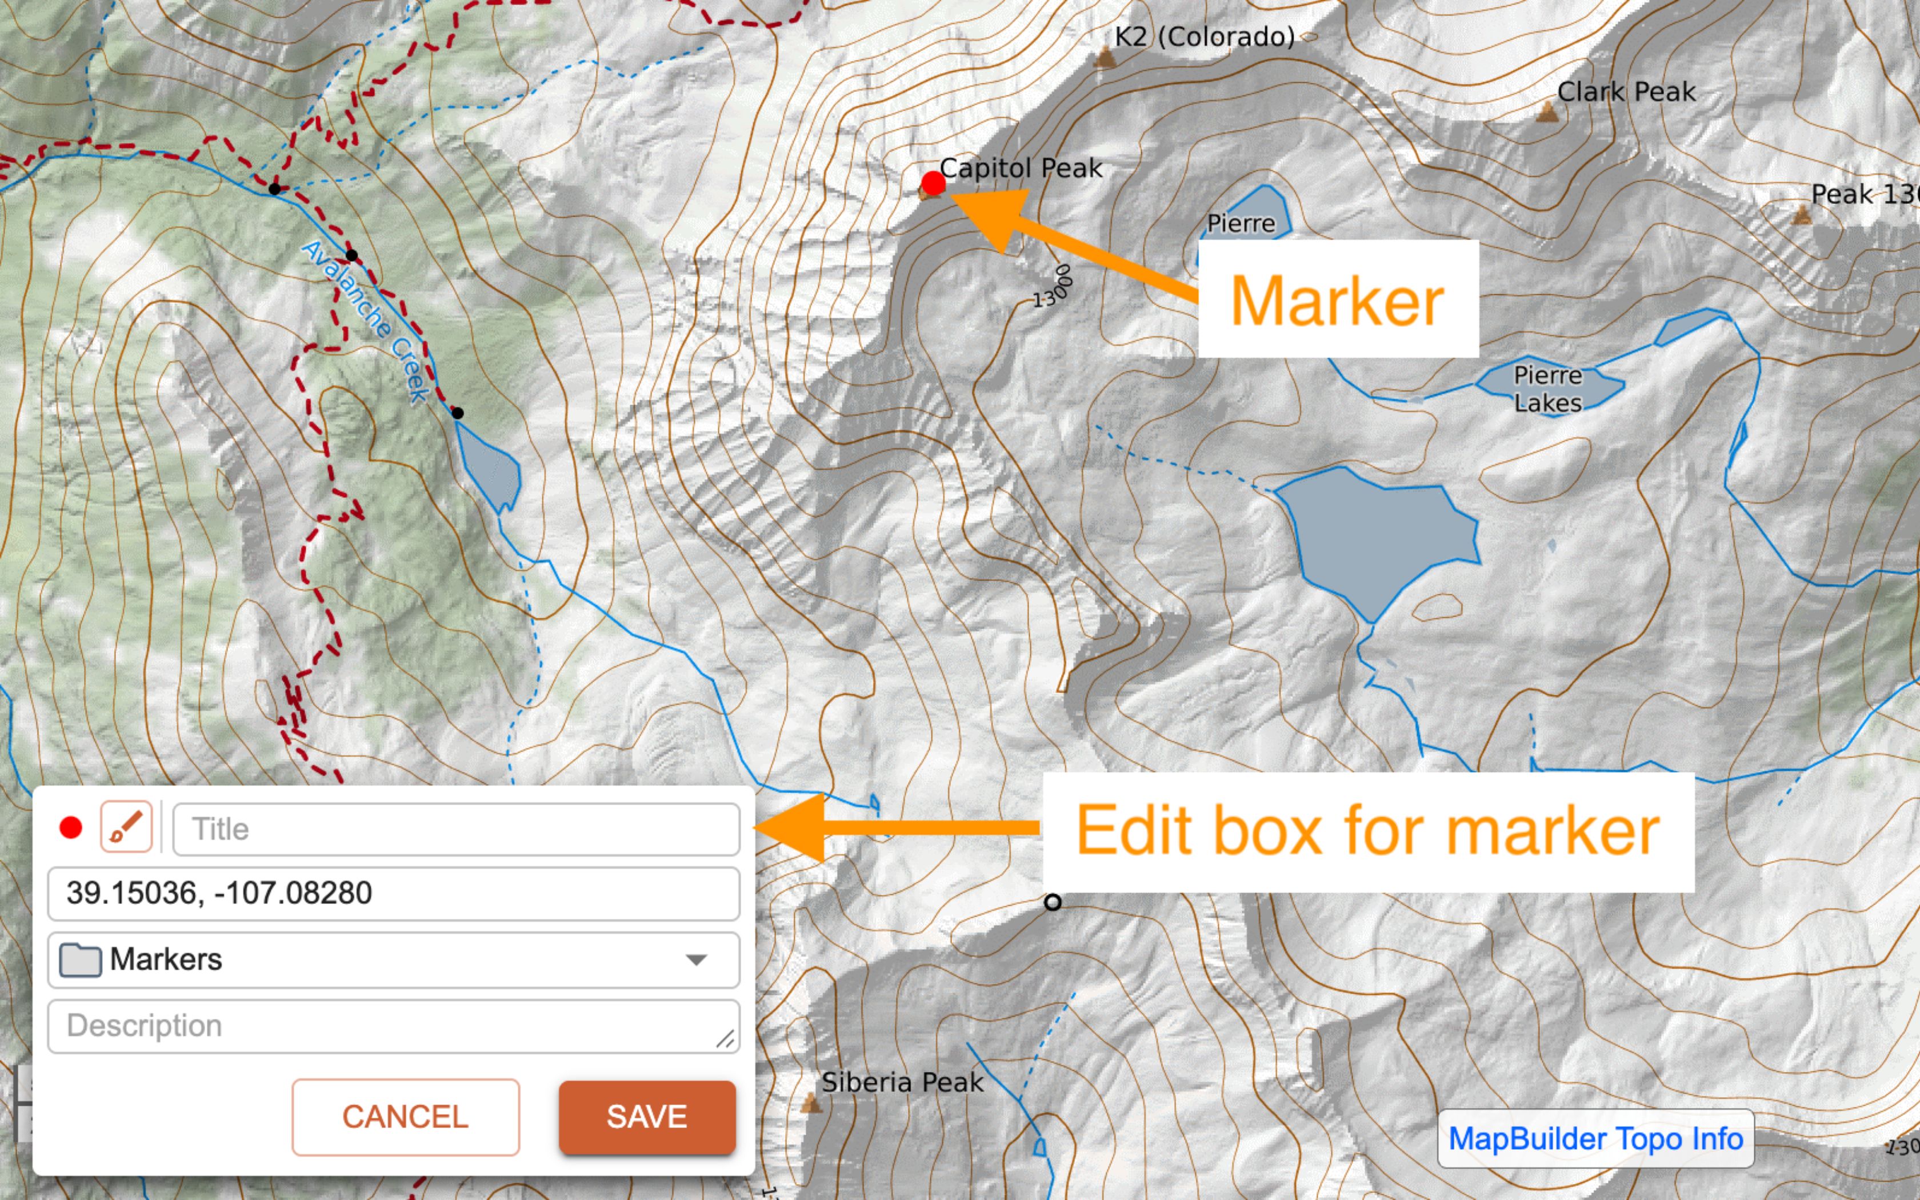This screenshot has height=1200, width=1920.
Task: Open the marker style brush editor
Action: [x=126, y=827]
